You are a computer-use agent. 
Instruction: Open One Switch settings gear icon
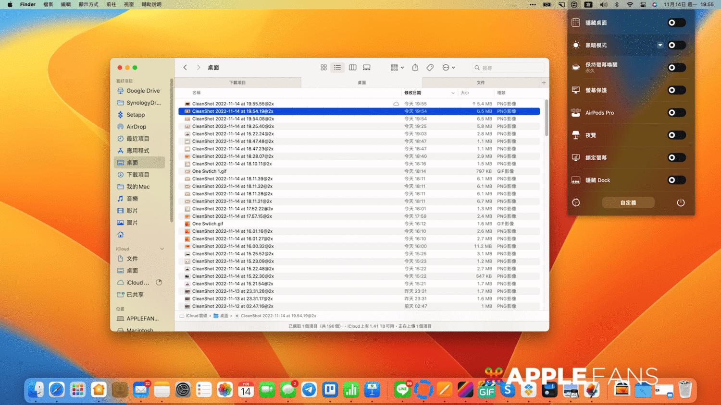tap(576, 202)
